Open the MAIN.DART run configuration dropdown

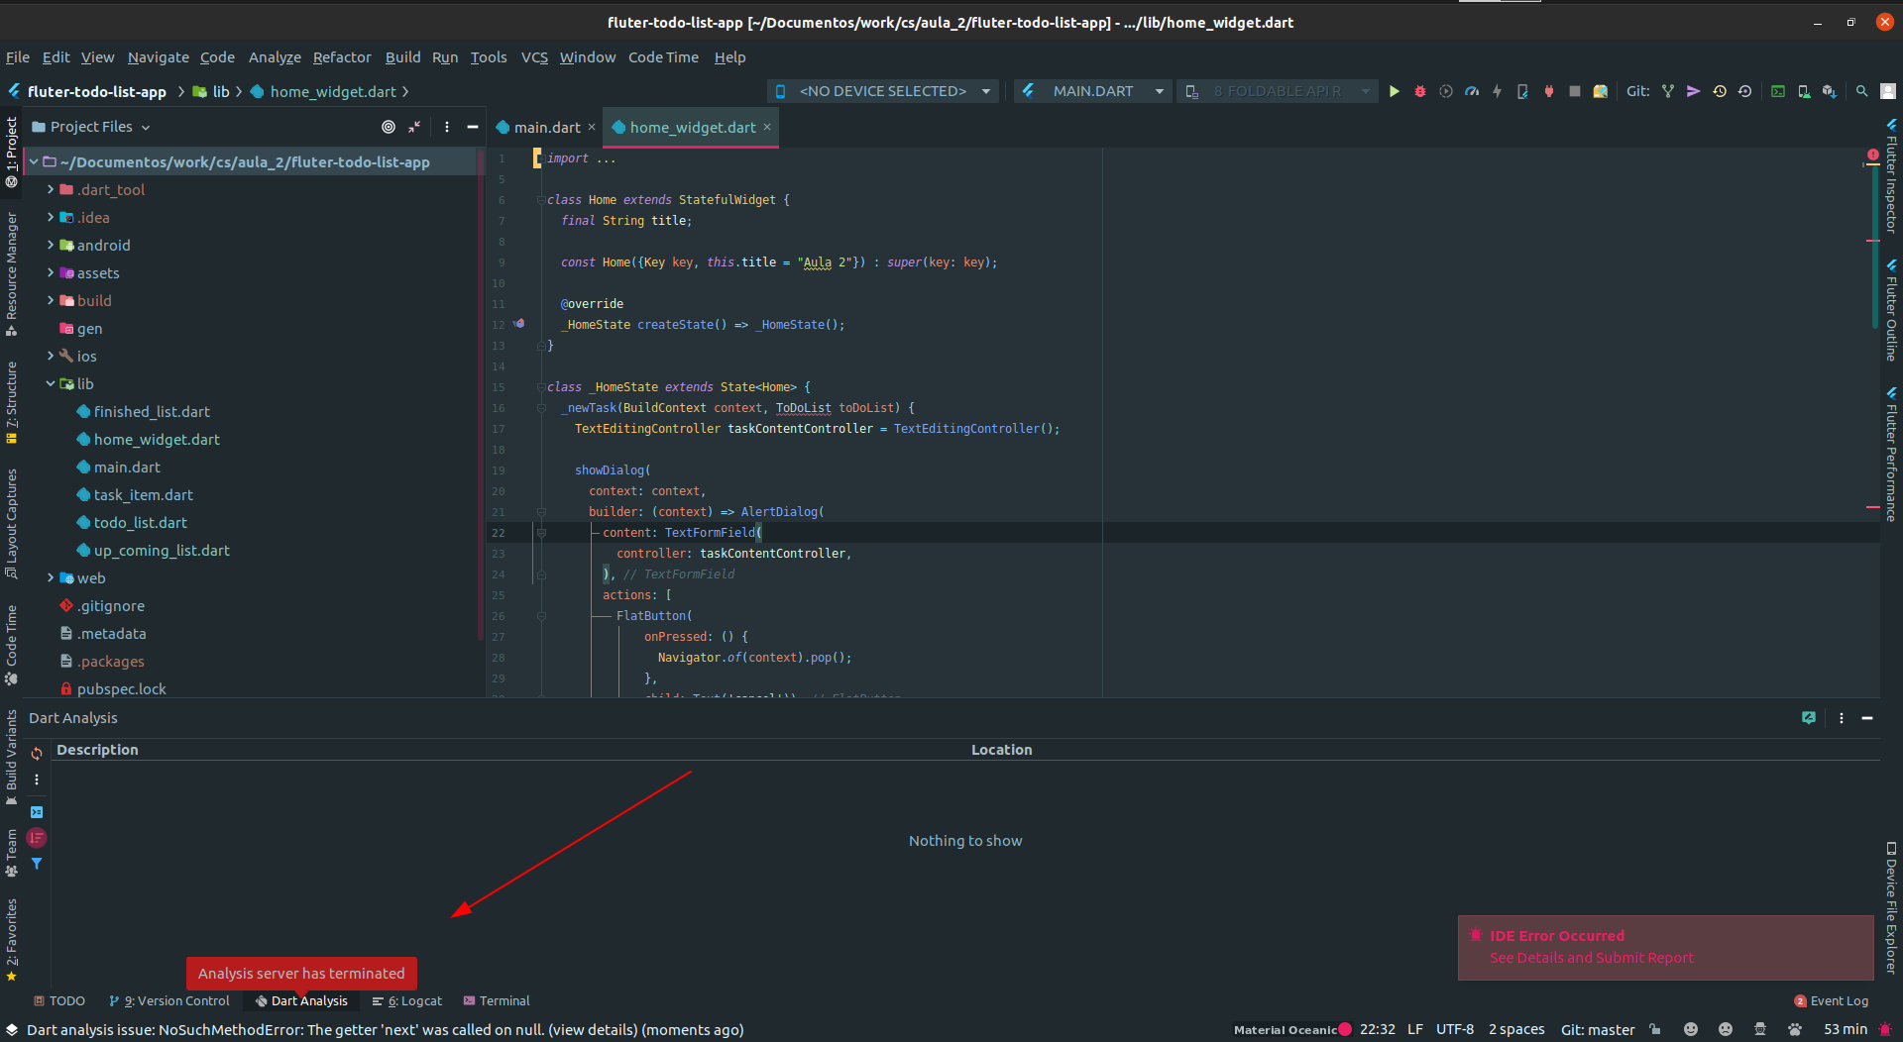[1092, 90]
